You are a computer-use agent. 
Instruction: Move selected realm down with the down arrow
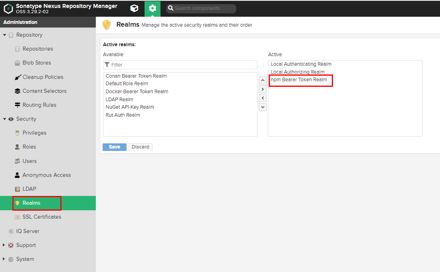coord(263,107)
